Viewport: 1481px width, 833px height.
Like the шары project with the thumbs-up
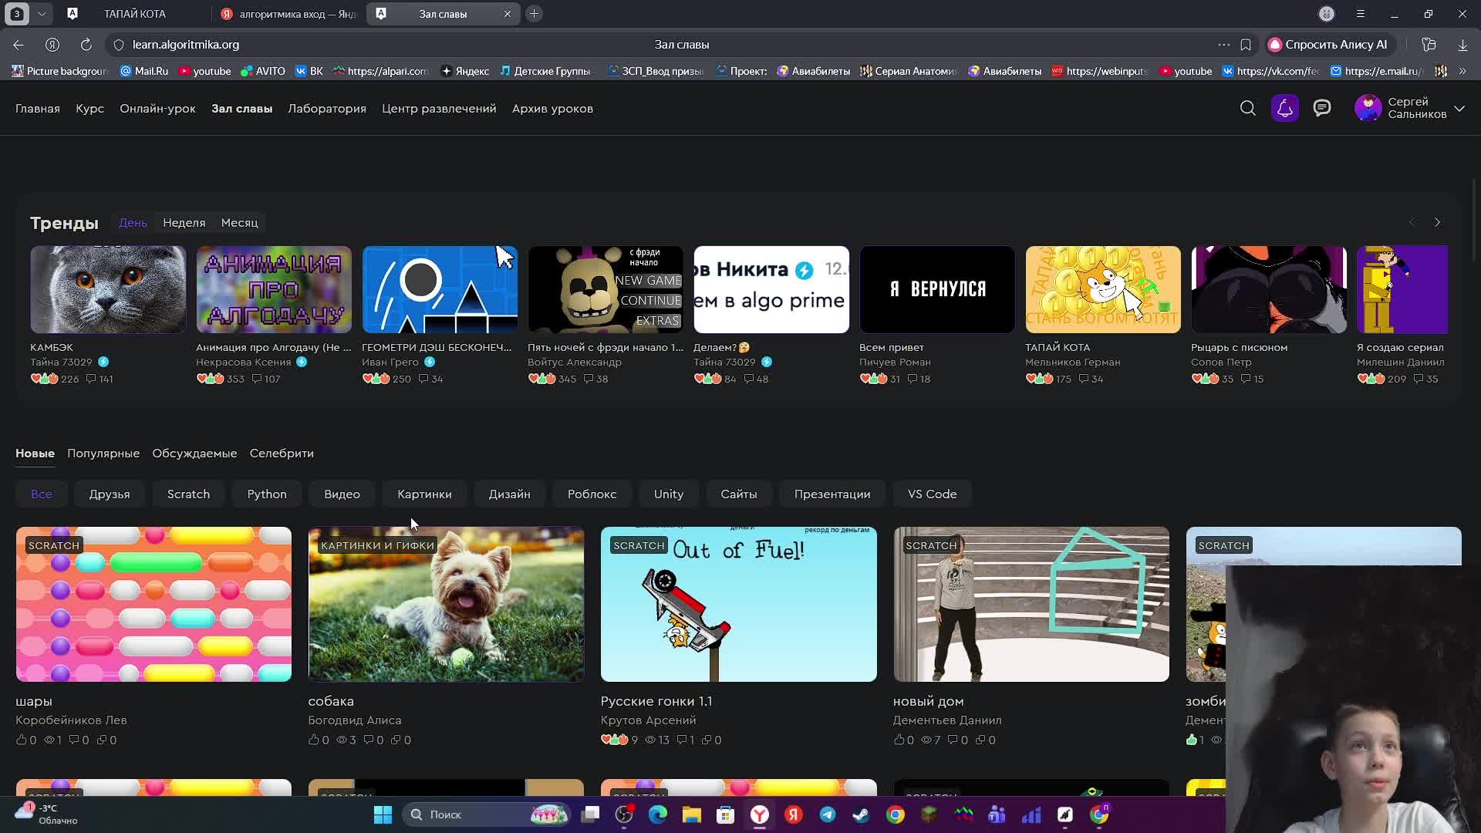(x=22, y=740)
